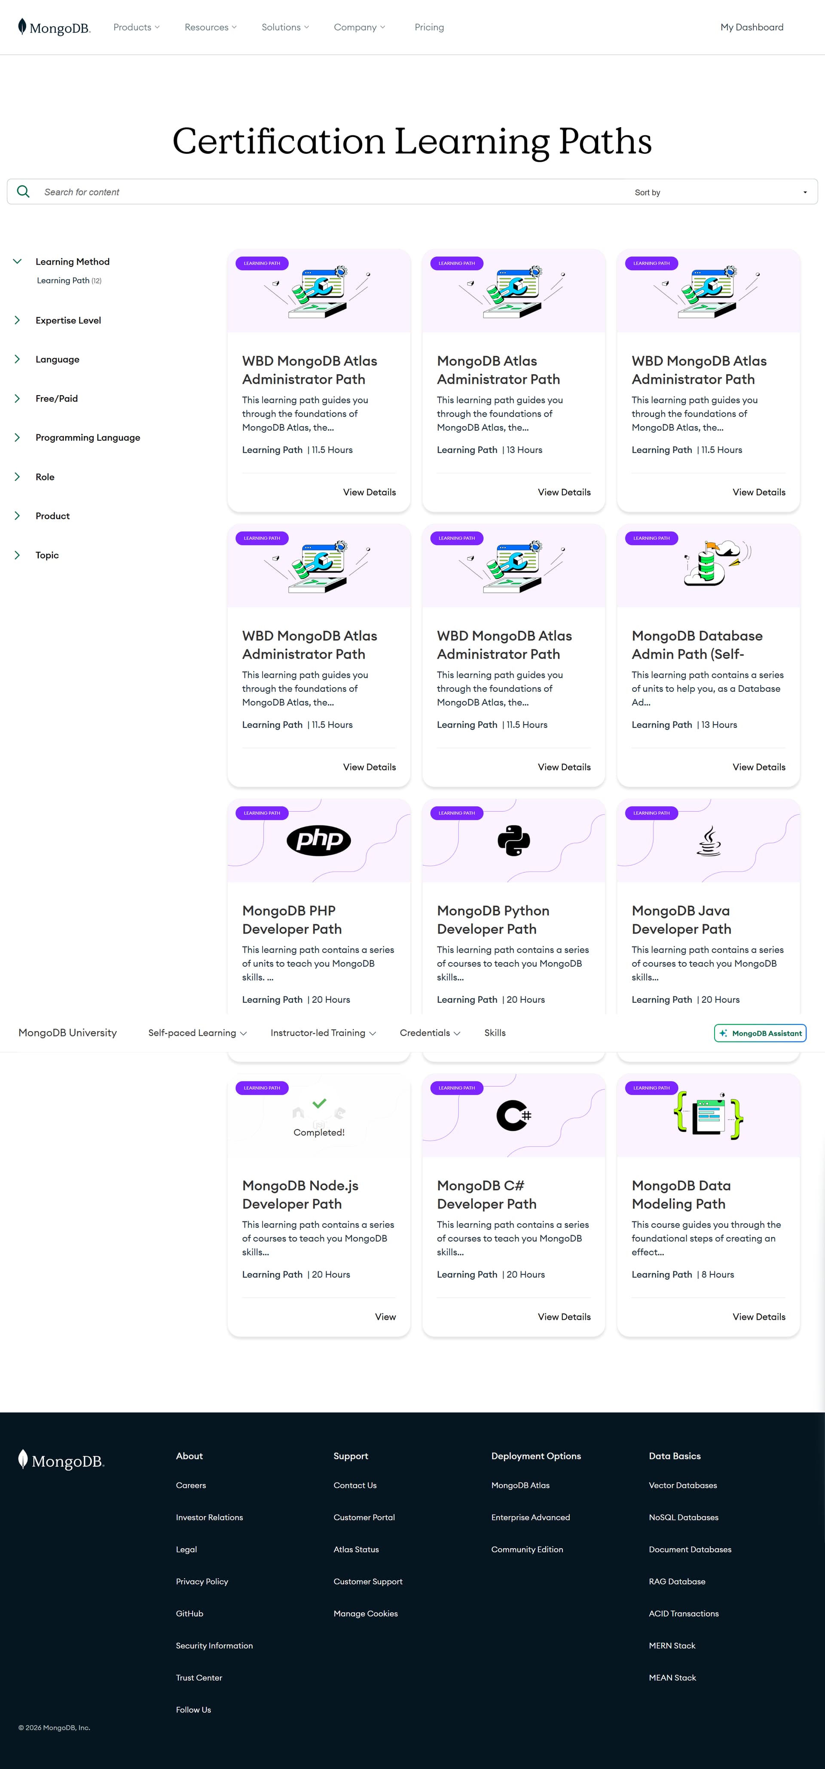This screenshot has width=825, height=1769.
Task: Click the Java logo on the Java Developer Path card
Action: (x=709, y=840)
